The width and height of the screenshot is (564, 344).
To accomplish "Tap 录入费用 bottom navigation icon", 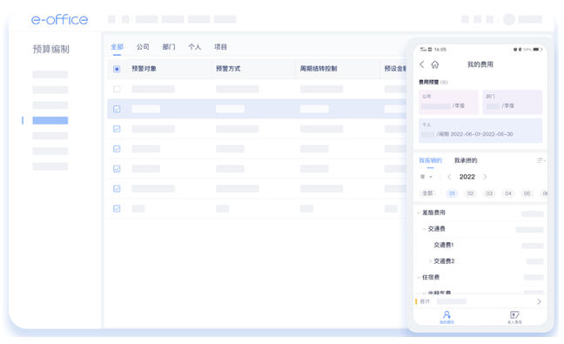I will point(514,317).
